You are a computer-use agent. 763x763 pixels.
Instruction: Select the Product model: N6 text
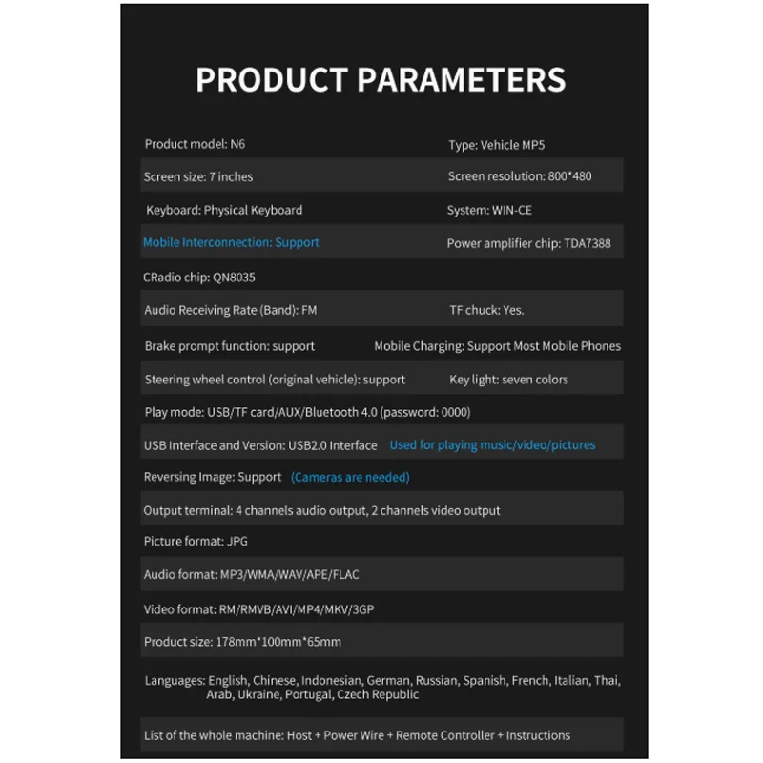point(195,144)
